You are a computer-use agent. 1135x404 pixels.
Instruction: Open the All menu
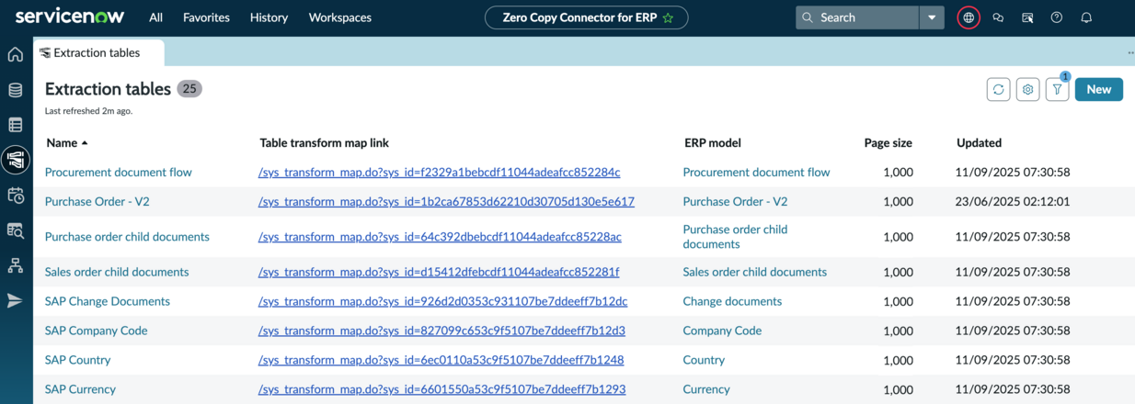[155, 17]
